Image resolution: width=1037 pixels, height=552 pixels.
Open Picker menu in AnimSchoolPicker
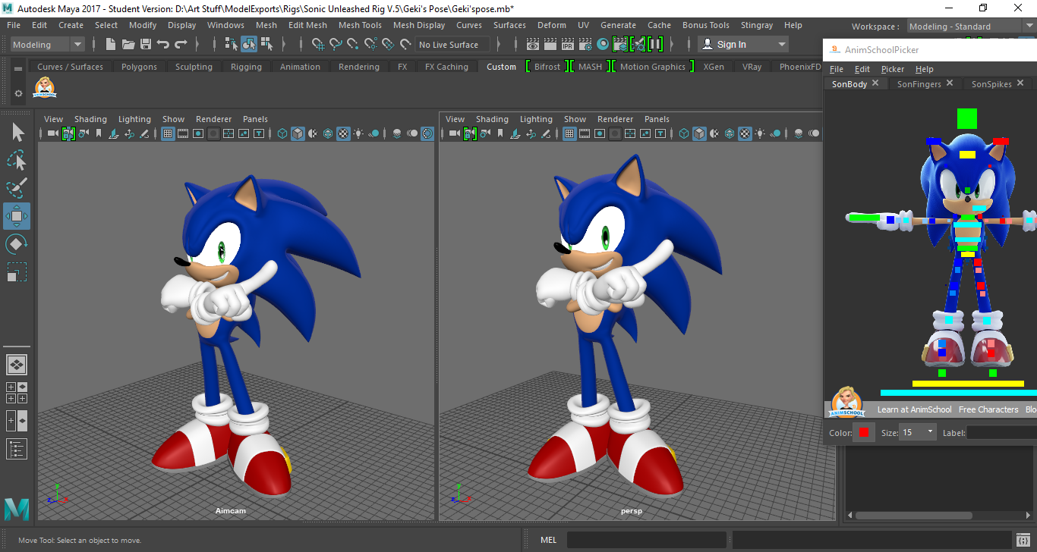893,69
